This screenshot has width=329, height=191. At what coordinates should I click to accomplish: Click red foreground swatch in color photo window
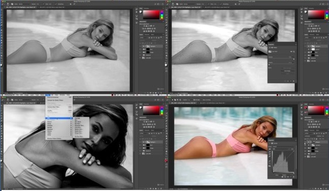(x=306, y=107)
